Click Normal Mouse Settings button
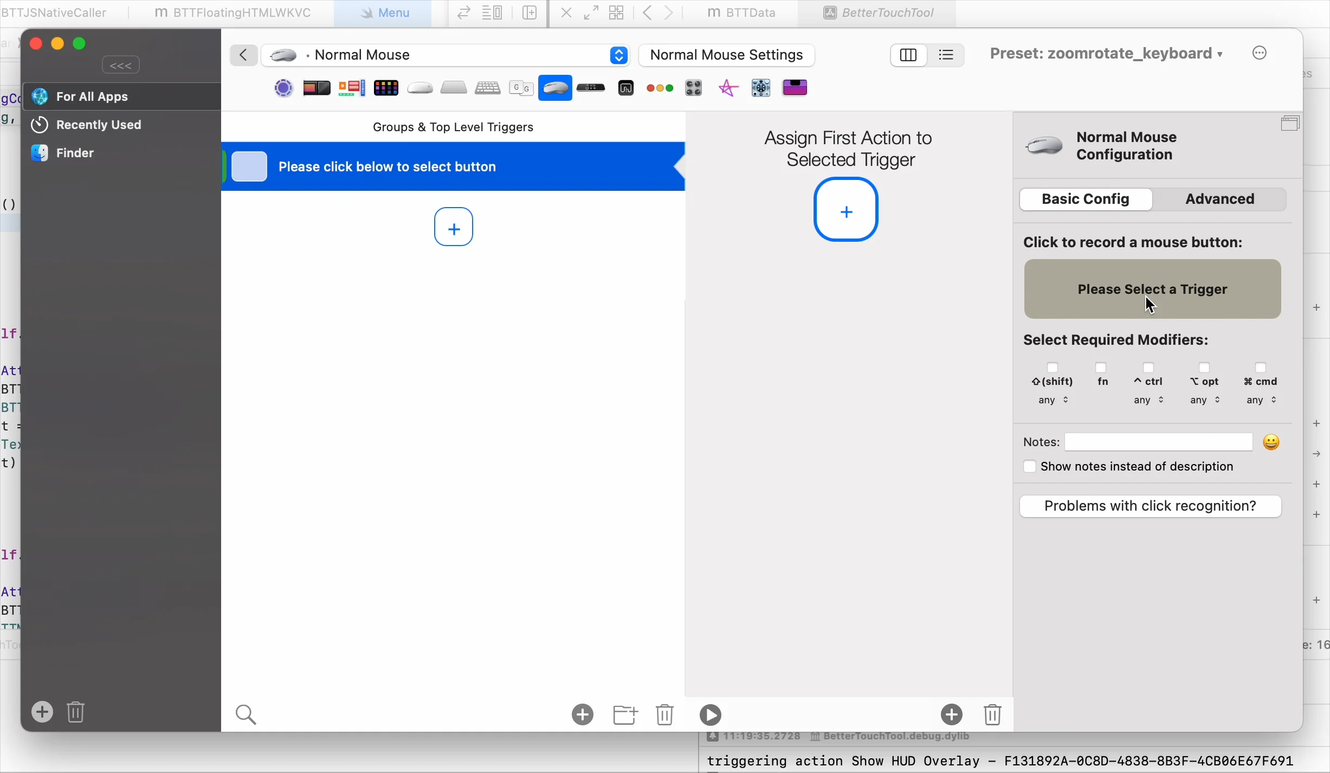This screenshot has height=773, width=1330. click(x=727, y=55)
